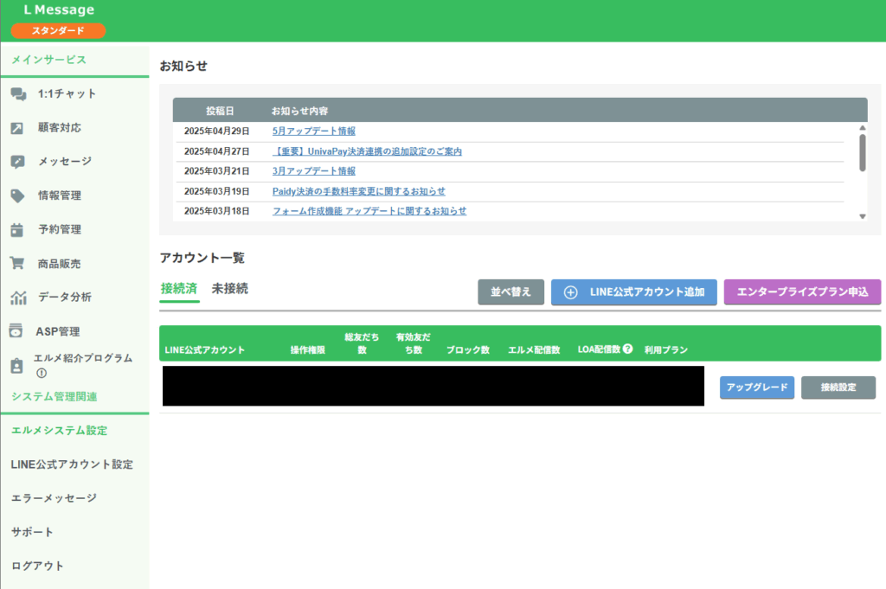Image resolution: width=886 pixels, height=589 pixels.
Task: Click the ブロック数 column header
Action: (468, 349)
